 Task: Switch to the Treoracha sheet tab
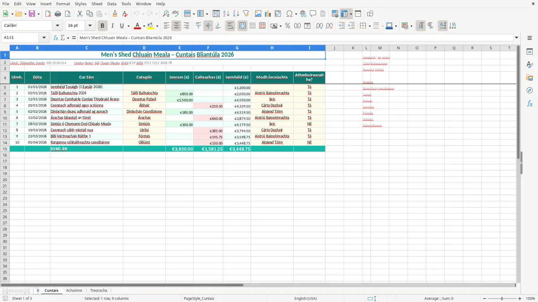99,290
